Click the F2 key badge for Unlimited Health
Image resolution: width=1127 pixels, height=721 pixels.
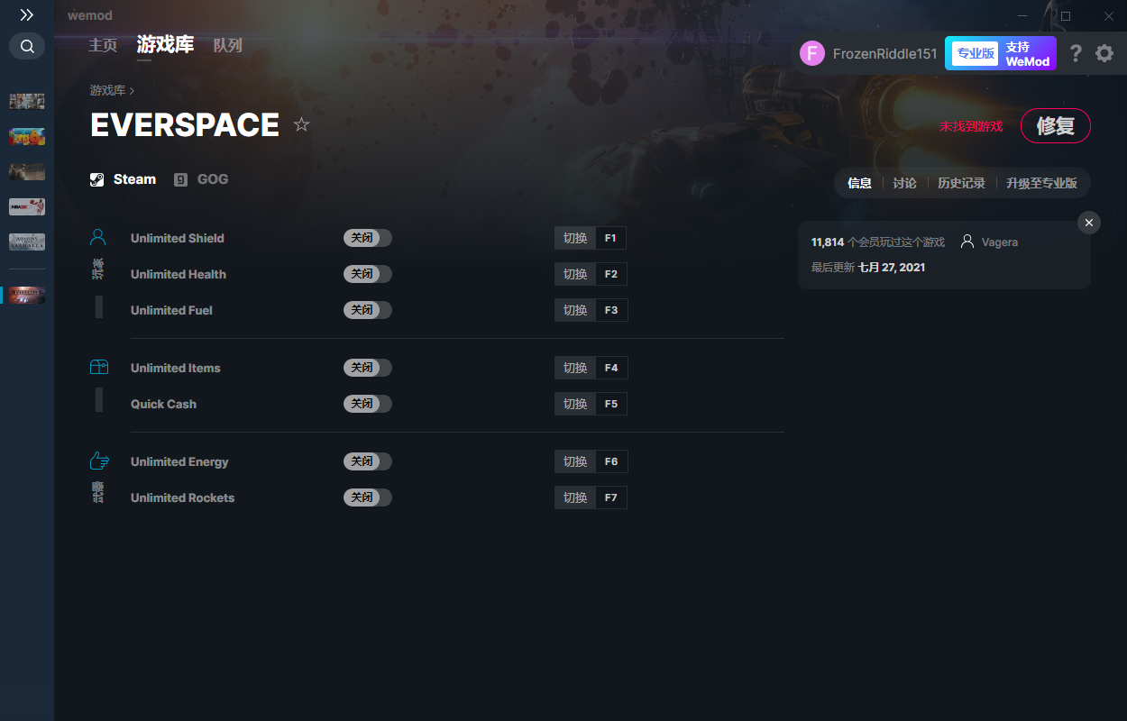point(611,274)
